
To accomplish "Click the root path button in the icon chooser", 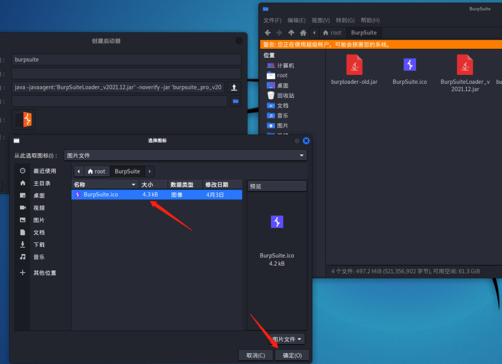I will click(x=97, y=171).
